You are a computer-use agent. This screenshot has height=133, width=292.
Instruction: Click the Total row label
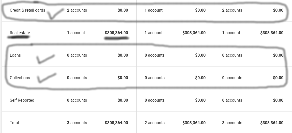14,123
